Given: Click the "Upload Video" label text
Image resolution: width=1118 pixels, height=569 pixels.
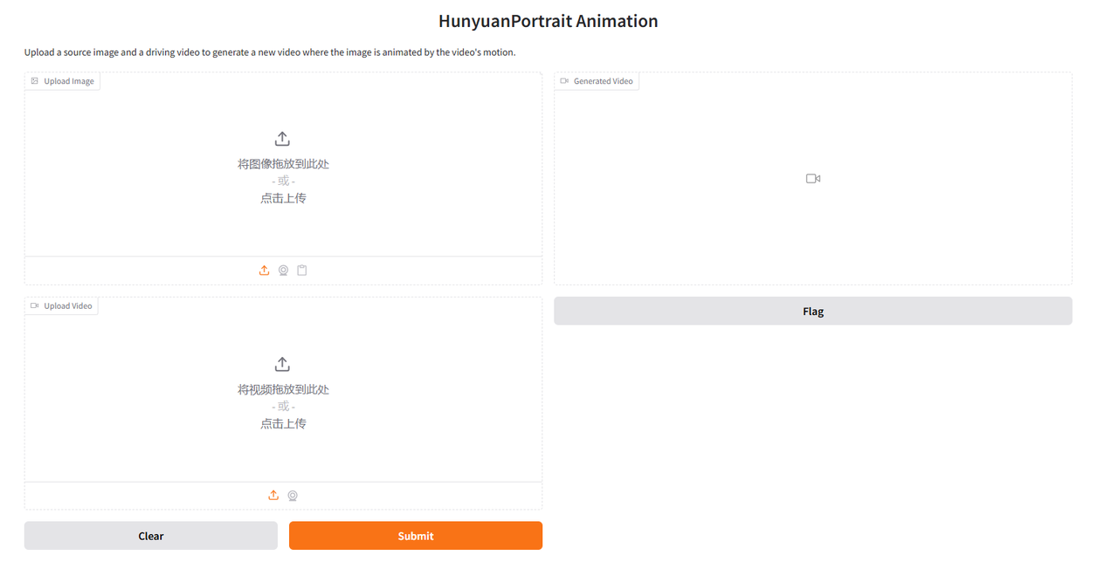Looking at the screenshot, I should coord(68,306).
